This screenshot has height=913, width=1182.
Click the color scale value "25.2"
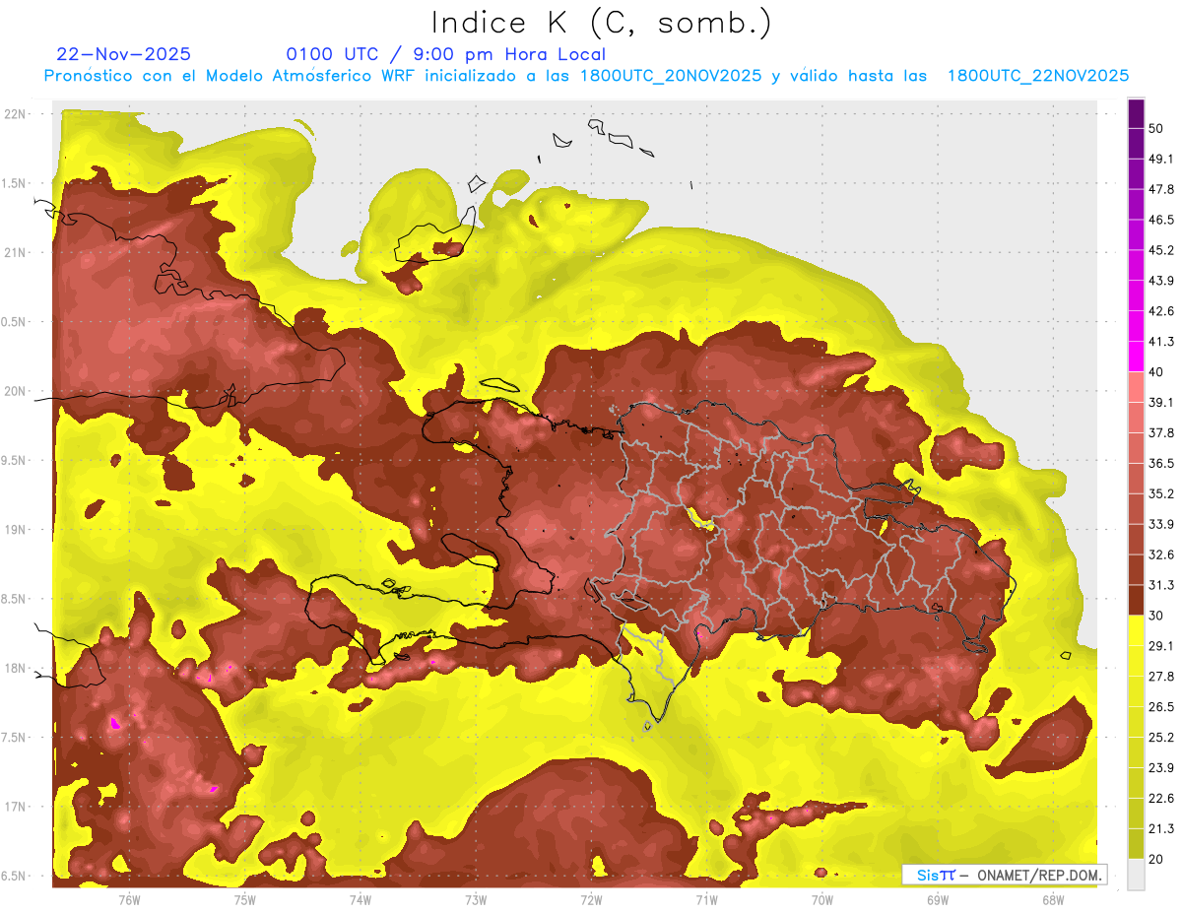(1161, 738)
